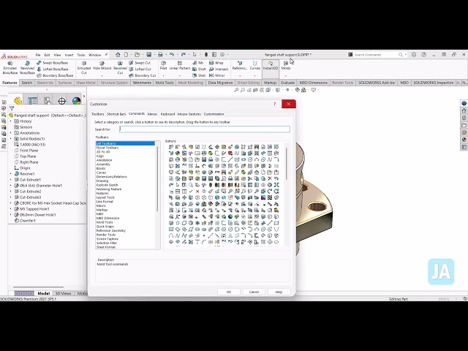
Task: Click the Undo icon in quick toolbar
Action: (172, 55)
